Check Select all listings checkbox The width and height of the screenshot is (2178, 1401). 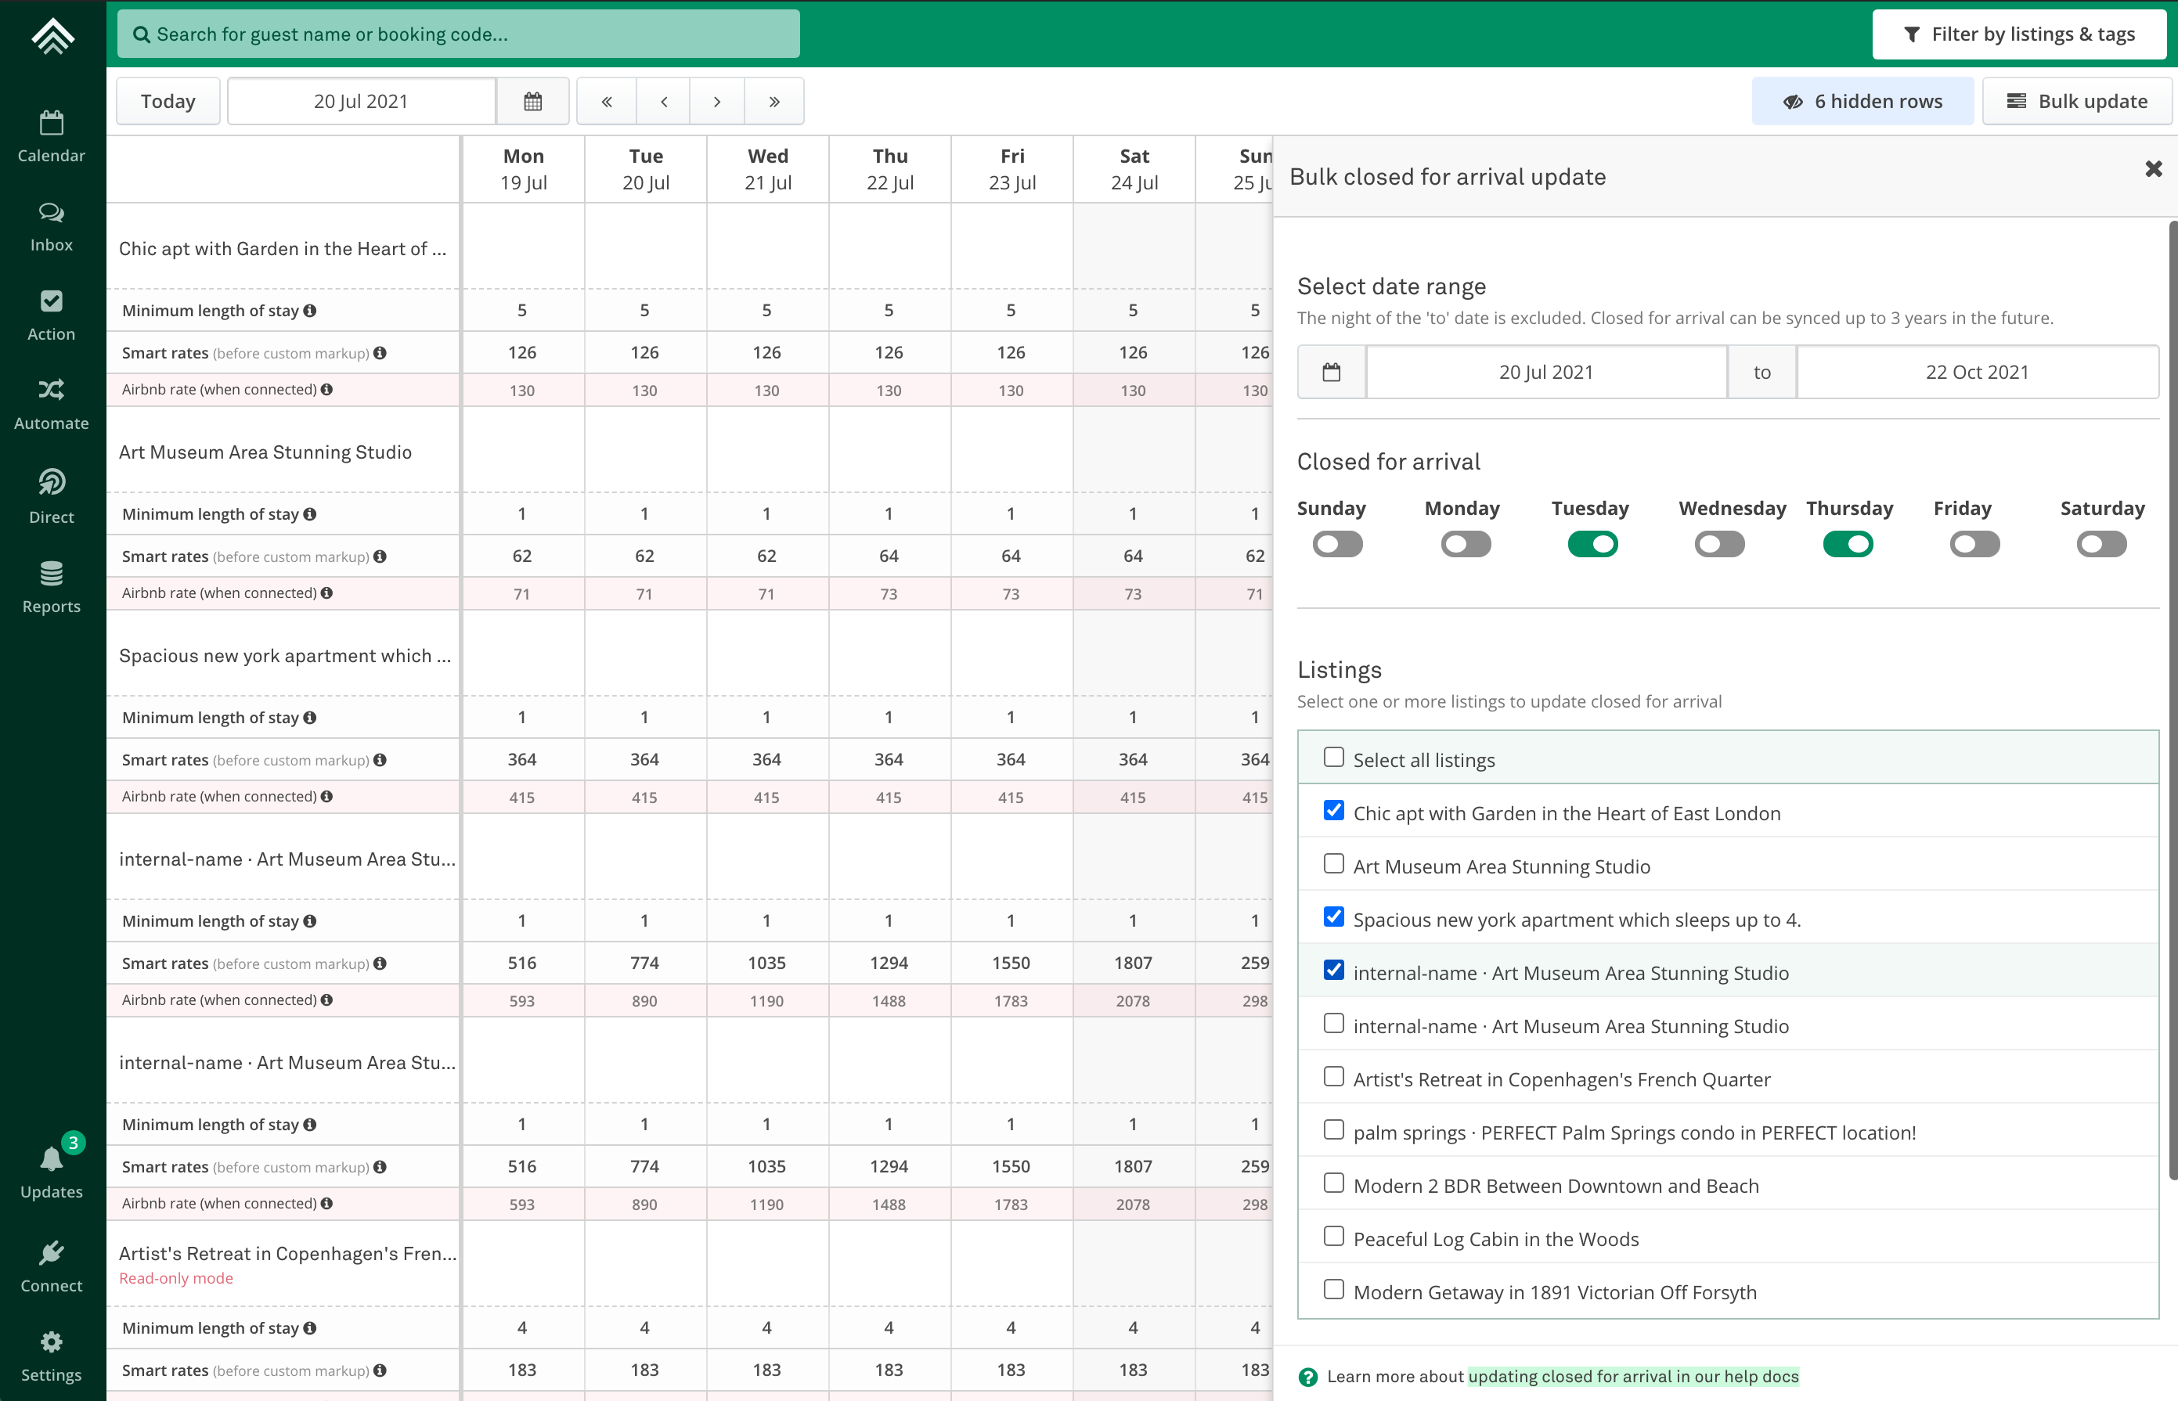[1334, 757]
